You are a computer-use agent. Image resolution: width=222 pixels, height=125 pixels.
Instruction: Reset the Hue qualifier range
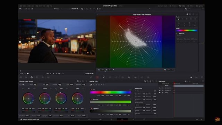[x=130, y=90]
